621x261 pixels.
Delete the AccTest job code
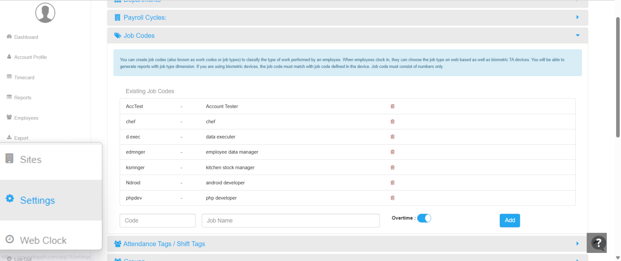tap(392, 106)
